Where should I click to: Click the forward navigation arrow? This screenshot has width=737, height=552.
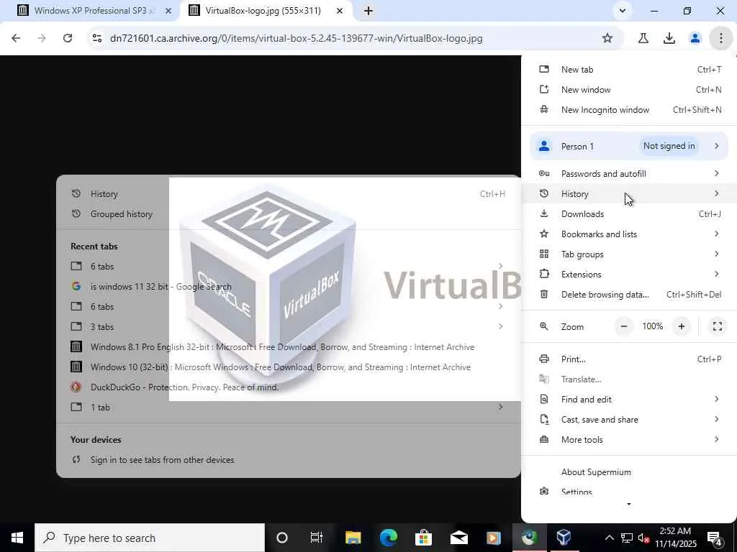tap(42, 38)
